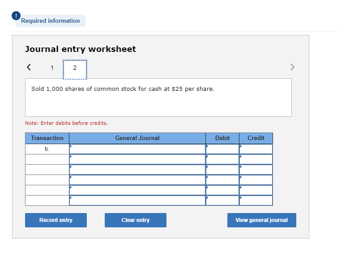Go to next entry with right arrow

pyautogui.click(x=292, y=67)
